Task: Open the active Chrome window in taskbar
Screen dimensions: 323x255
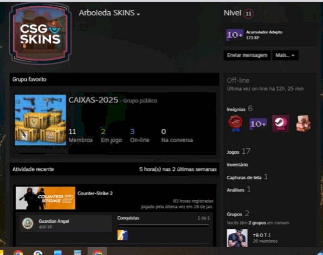Action: click(x=97, y=252)
